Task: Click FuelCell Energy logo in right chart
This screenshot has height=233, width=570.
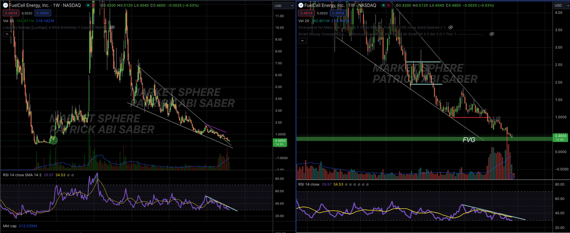Action: tap(301, 5)
